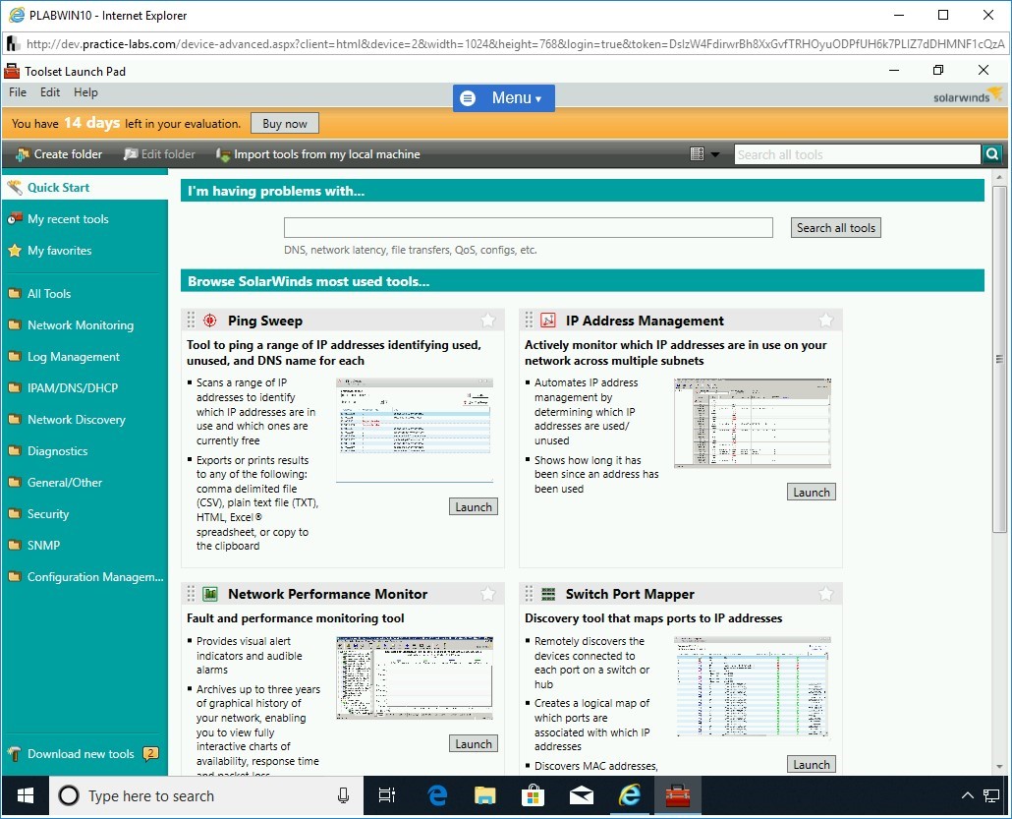The image size is (1012, 819).
Task: Click the magnifier search icon button
Action: 992,154
